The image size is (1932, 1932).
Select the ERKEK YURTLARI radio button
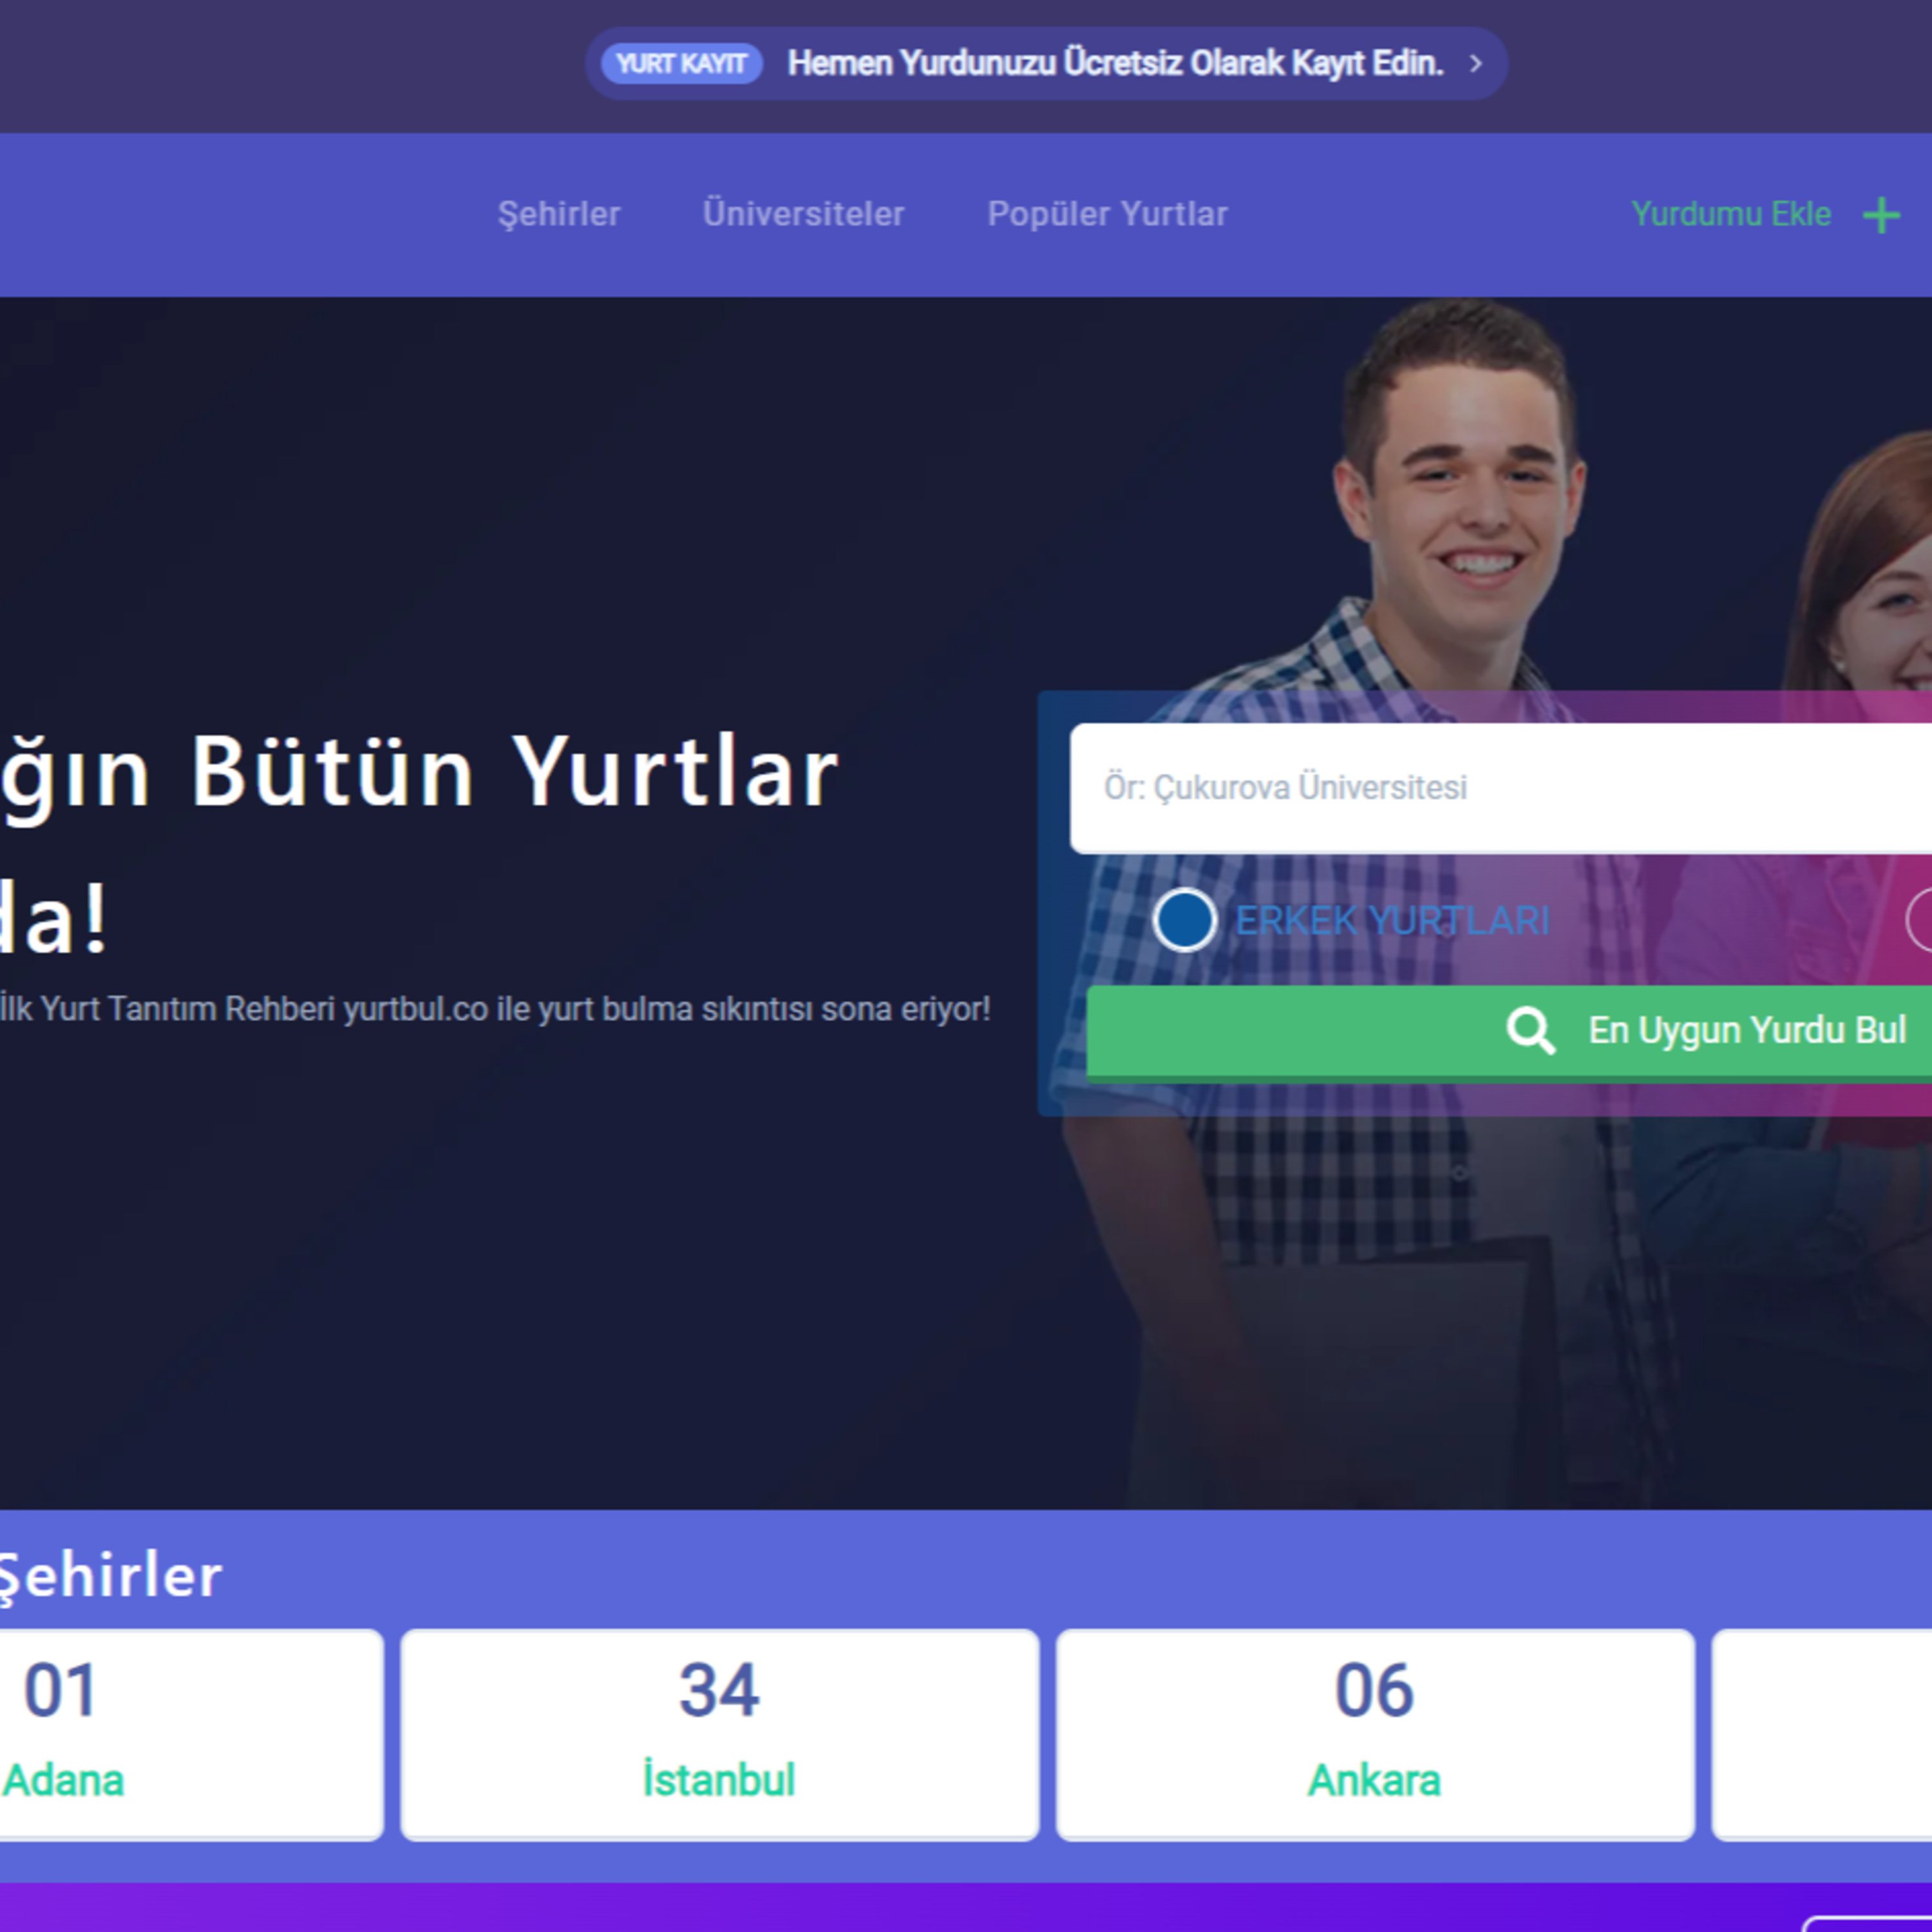1184,920
